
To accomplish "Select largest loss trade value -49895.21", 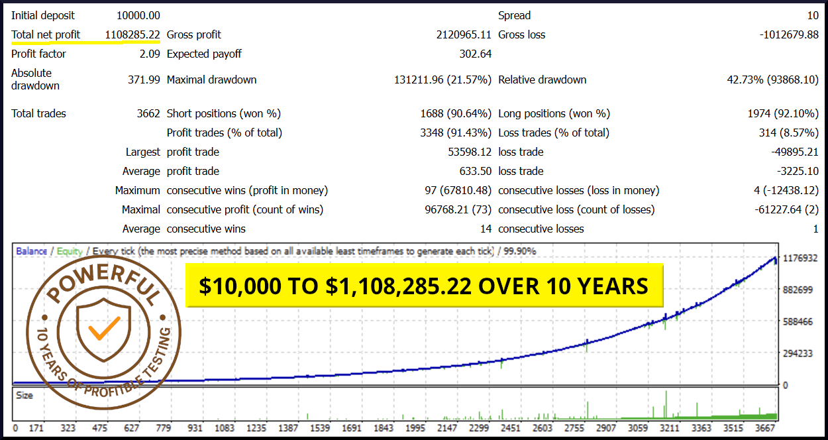I will point(795,152).
